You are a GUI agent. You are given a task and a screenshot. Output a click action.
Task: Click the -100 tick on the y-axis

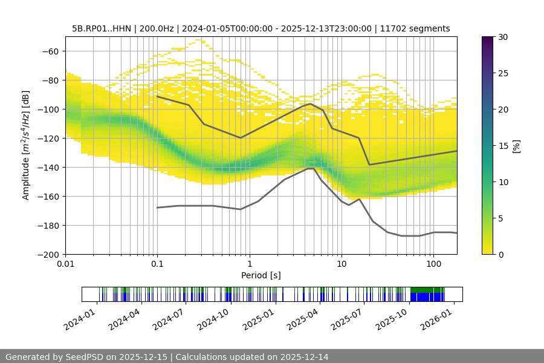click(50, 110)
